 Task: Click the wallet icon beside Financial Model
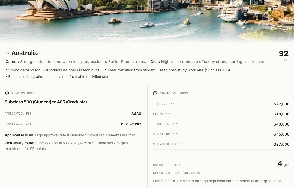[155, 93]
